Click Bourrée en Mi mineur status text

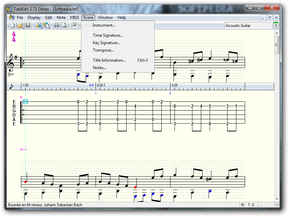pos(25,205)
